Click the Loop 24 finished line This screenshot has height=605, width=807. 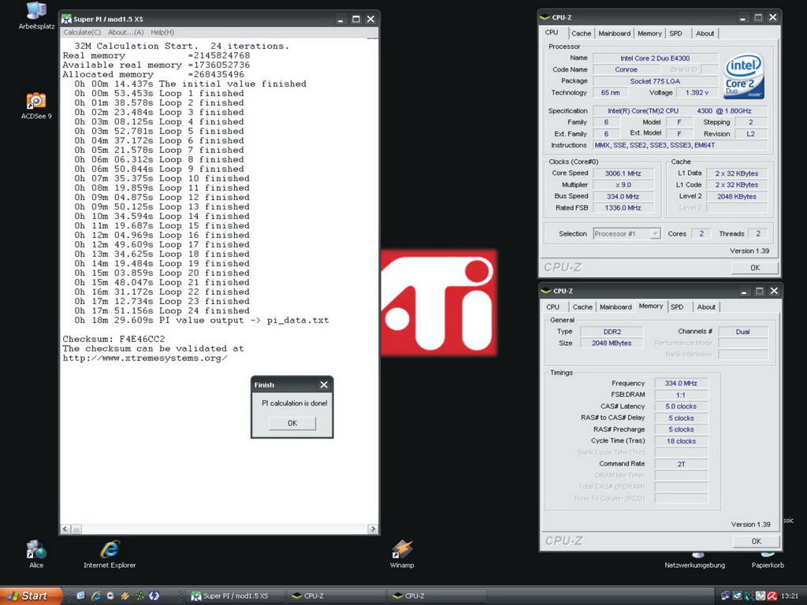tap(162, 310)
